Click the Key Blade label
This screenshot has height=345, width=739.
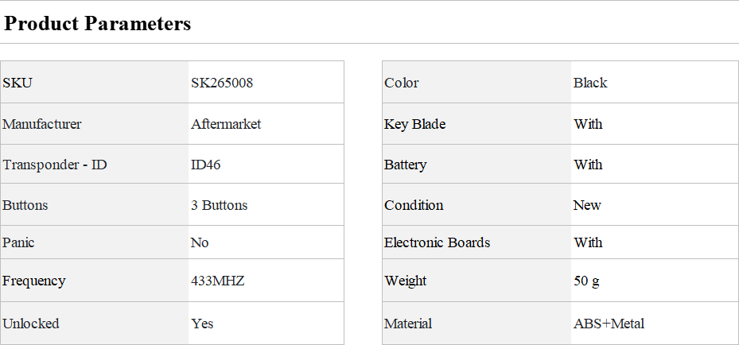click(x=415, y=124)
